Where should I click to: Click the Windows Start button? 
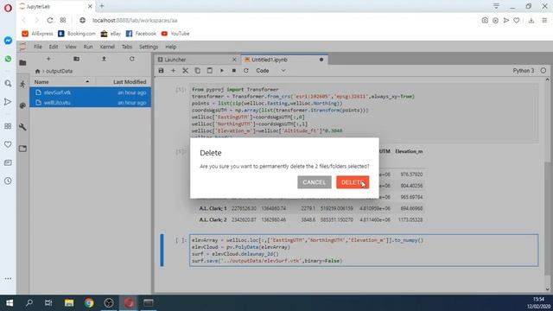[10, 303]
